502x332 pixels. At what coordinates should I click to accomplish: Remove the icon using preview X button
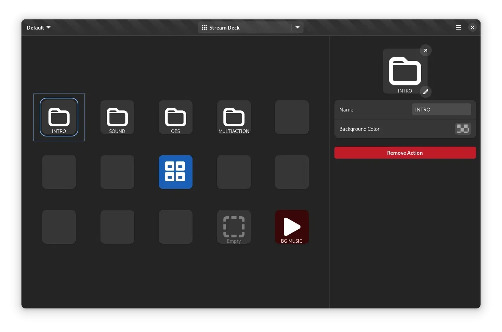pyautogui.click(x=426, y=50)
